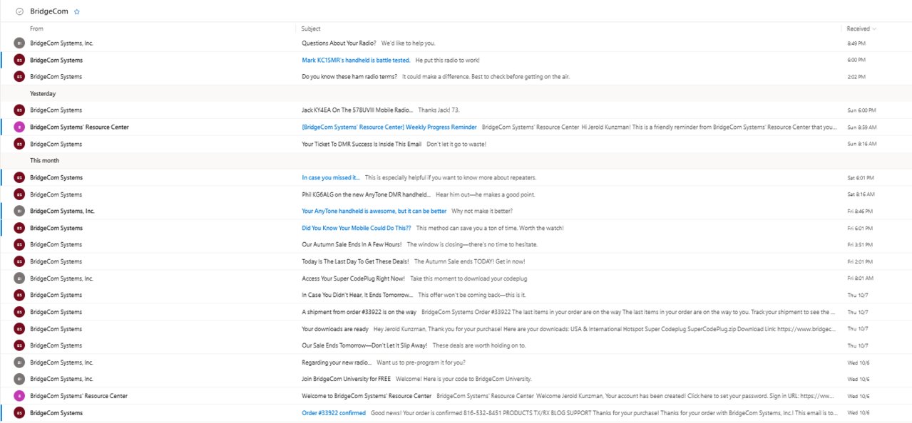Screen dimensions: 912x423
Task: Click avatar beside 'Your downloads are ready' email
Action: click(x=19, y=329)
